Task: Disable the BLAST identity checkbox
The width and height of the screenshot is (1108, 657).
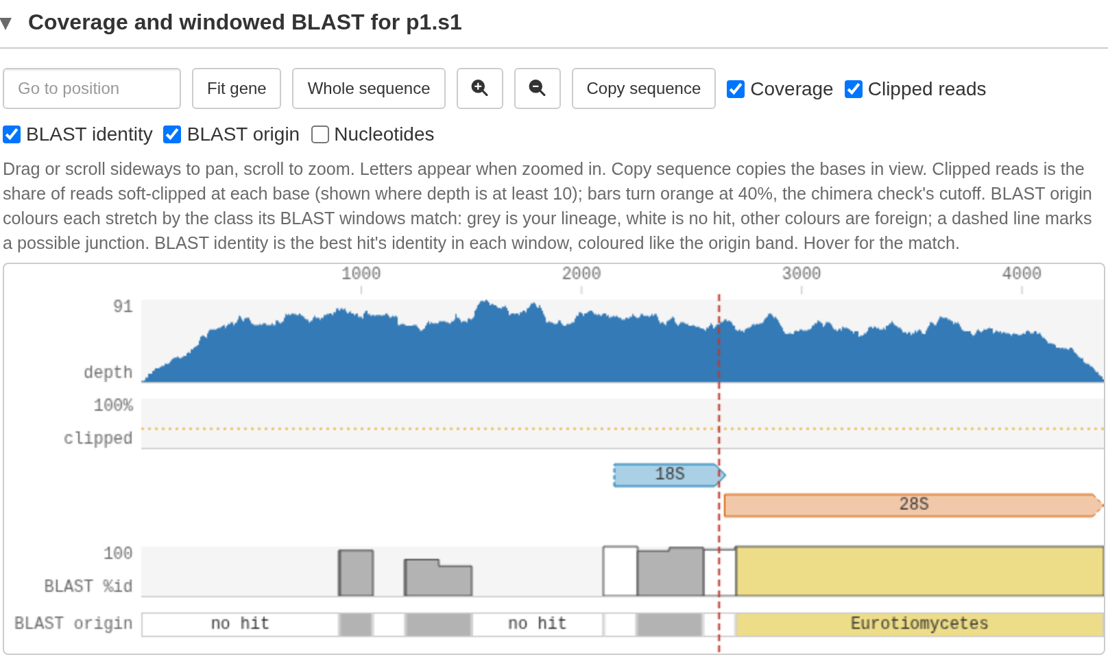Action: point(12,134)
